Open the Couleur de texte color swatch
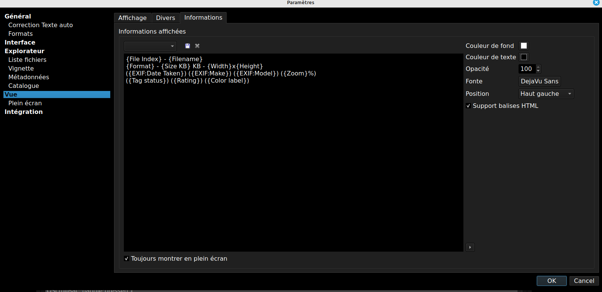 [524, 57]
